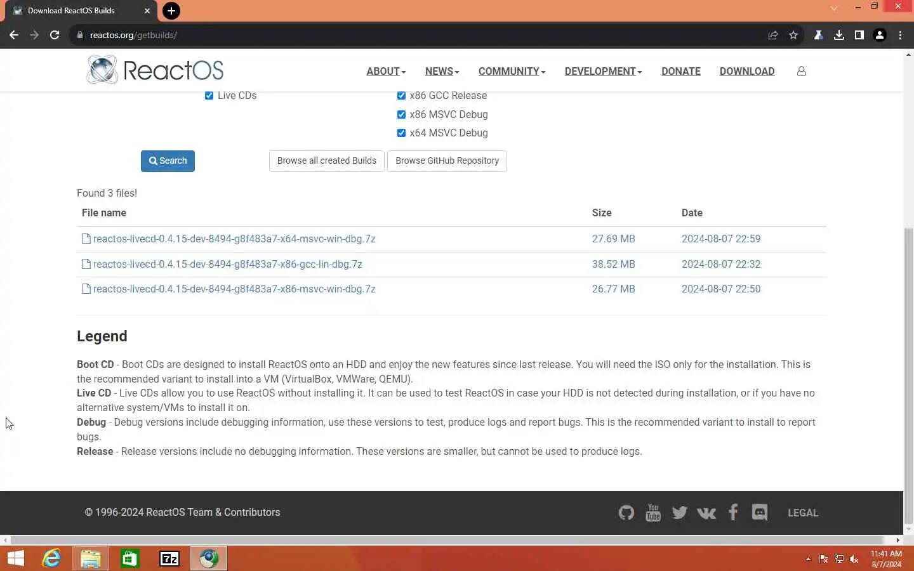Viewport: 914px width, 571px height.
Task: Click the Action Center flag tray icon
Action: tap(823, 559)
